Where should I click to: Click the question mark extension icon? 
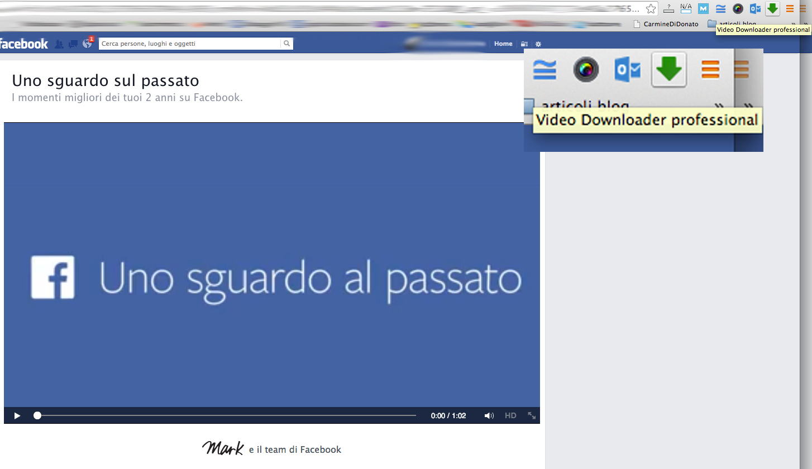[x=668, y=8]
